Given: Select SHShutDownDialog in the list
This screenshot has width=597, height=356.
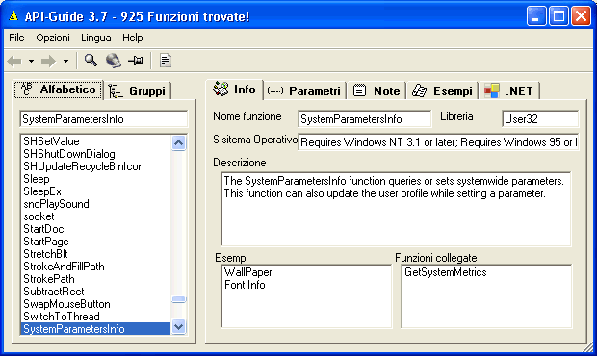Looking at the screenshot, I should (x=96, y=154).
